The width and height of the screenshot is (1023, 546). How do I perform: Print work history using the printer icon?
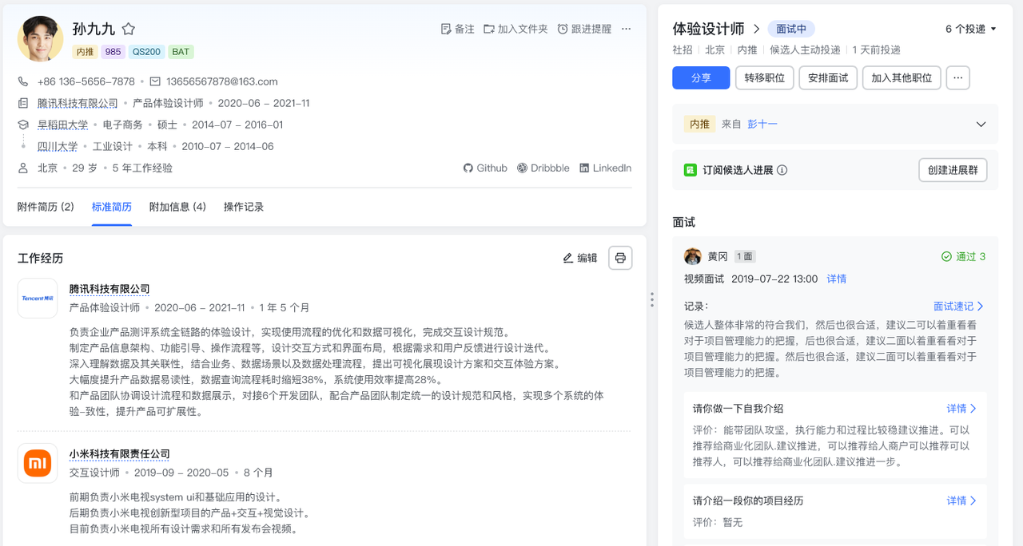click(620, 257)
